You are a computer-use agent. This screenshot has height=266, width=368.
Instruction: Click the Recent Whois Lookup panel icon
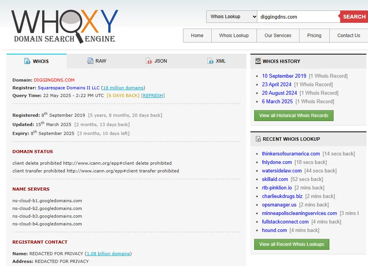click(x=258, y=139)
